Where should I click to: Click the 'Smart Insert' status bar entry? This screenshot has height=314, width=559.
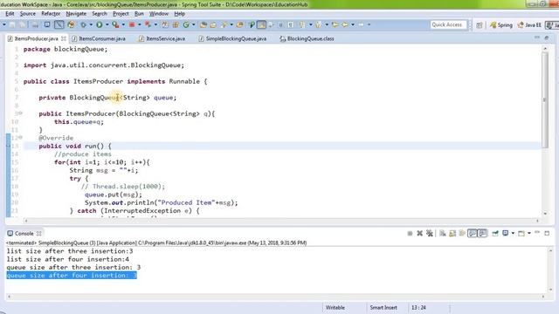383,307
